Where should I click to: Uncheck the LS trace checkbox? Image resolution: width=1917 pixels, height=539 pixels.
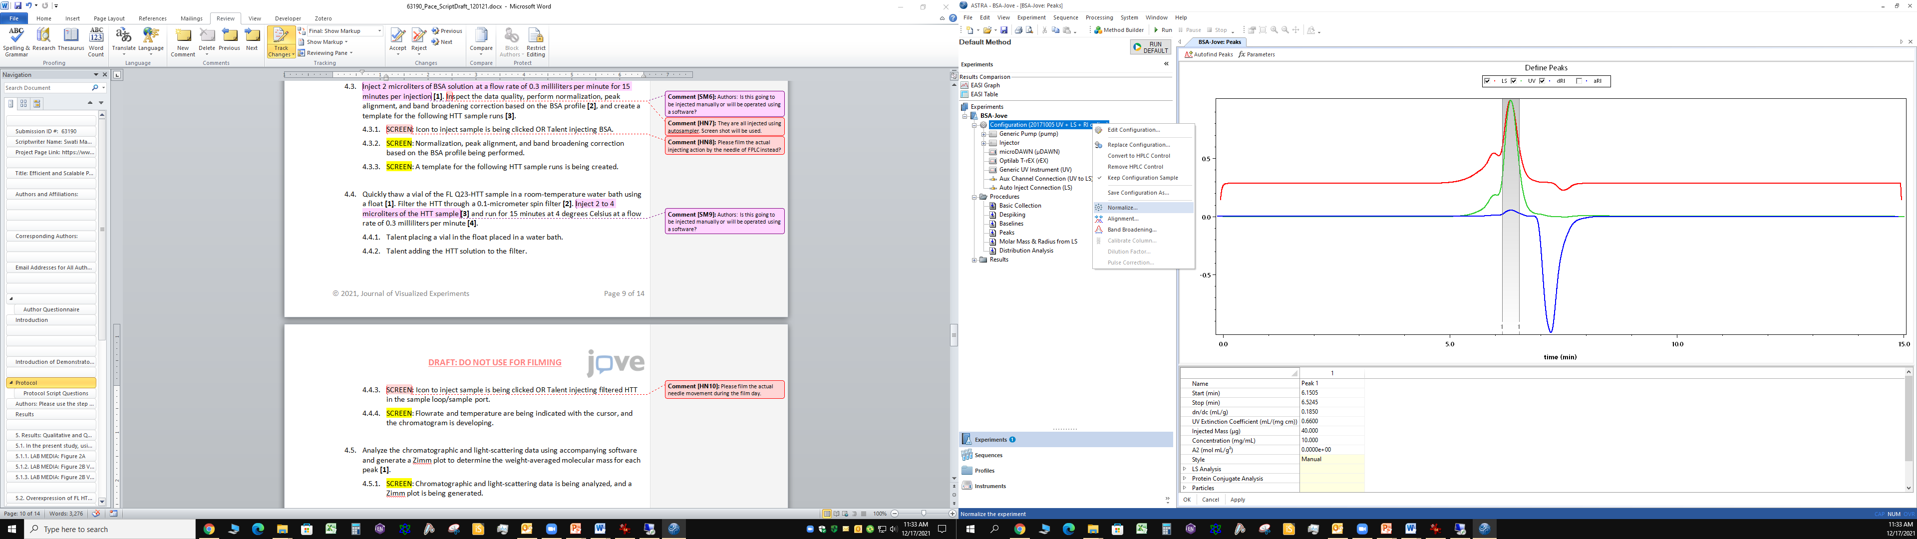1487,81
